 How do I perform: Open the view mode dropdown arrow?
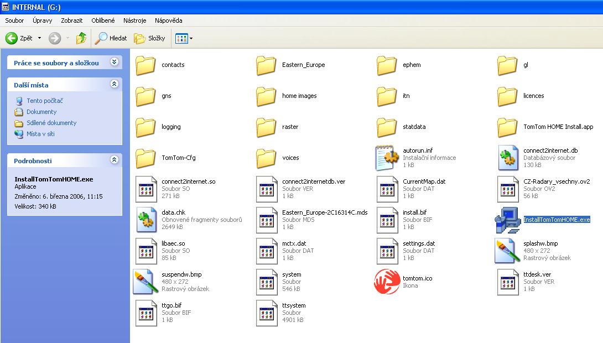[191, 39]
